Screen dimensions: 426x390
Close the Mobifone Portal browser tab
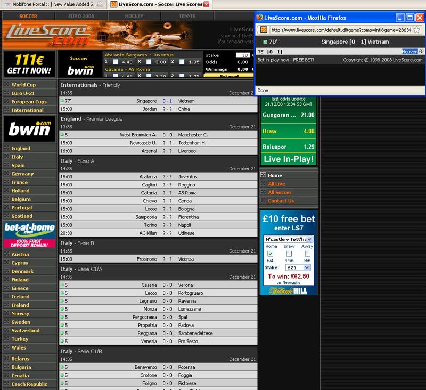click(x=100, y=4)
